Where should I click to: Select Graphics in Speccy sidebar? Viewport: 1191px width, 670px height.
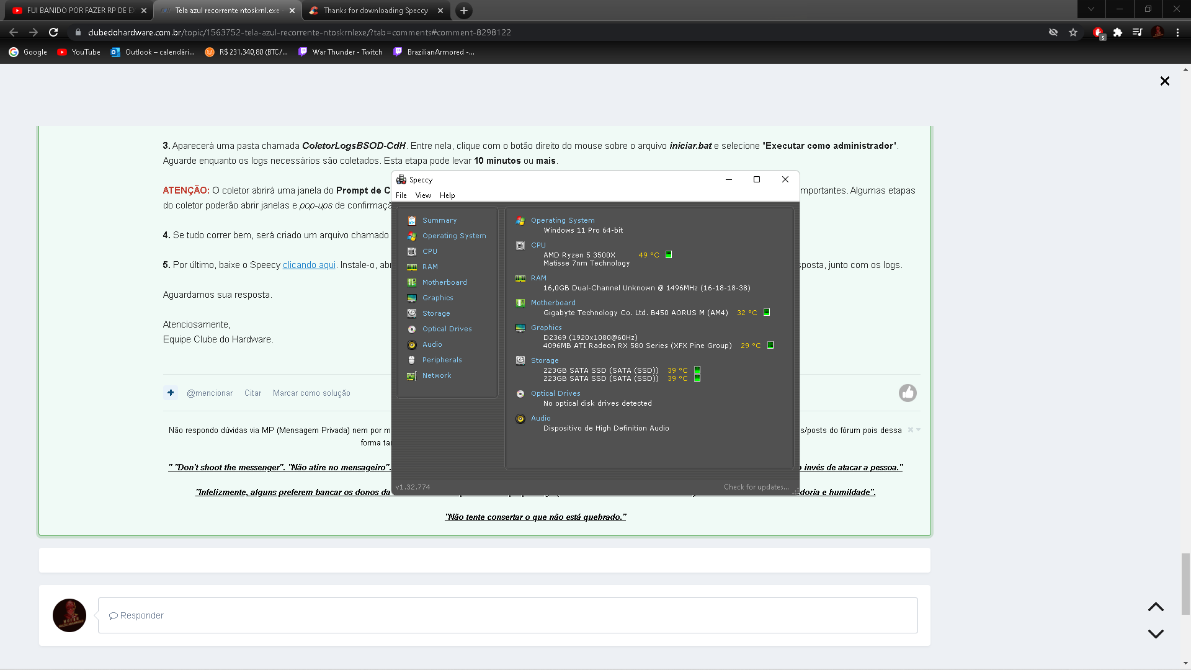(438, 298)
